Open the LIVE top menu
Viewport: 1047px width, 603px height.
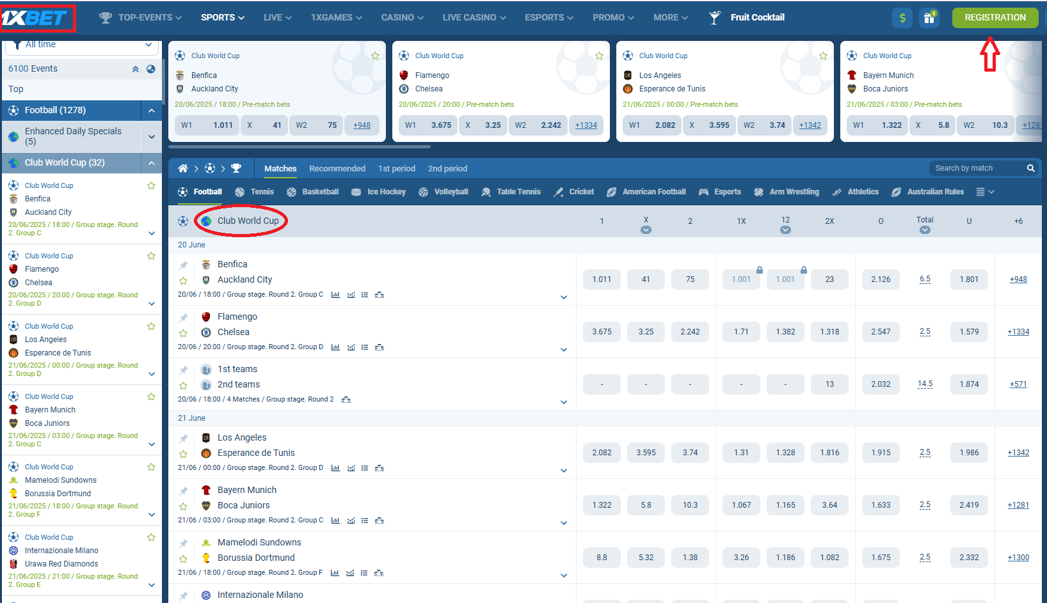[278, 17]
